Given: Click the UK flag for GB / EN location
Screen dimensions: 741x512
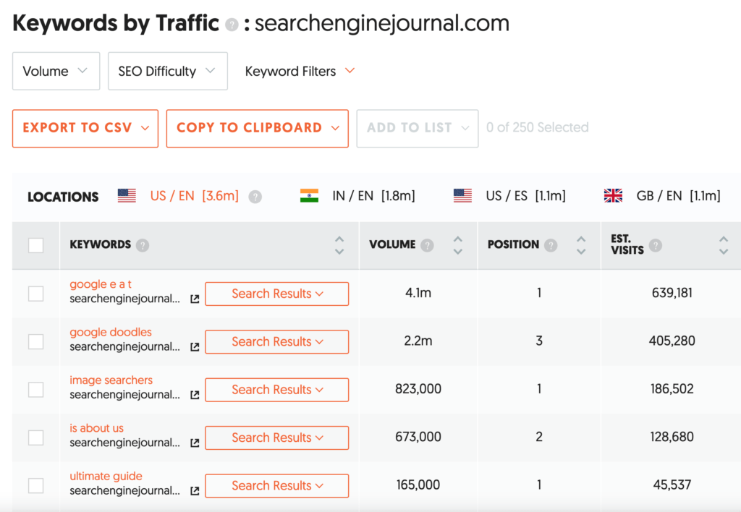Looking at the screenshot, I should point(612,195).
